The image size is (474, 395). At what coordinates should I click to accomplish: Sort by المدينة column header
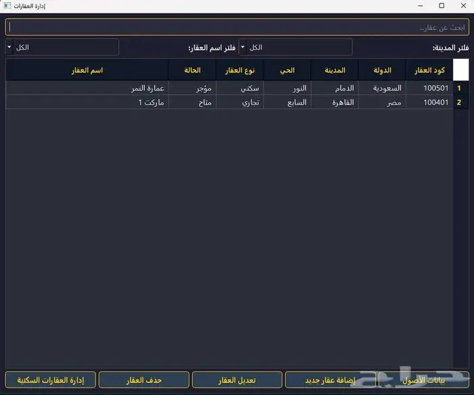tap(335, 70)
